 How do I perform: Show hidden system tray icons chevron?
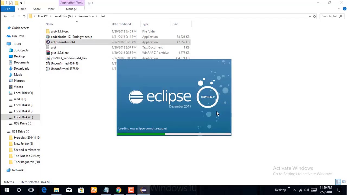294,190
